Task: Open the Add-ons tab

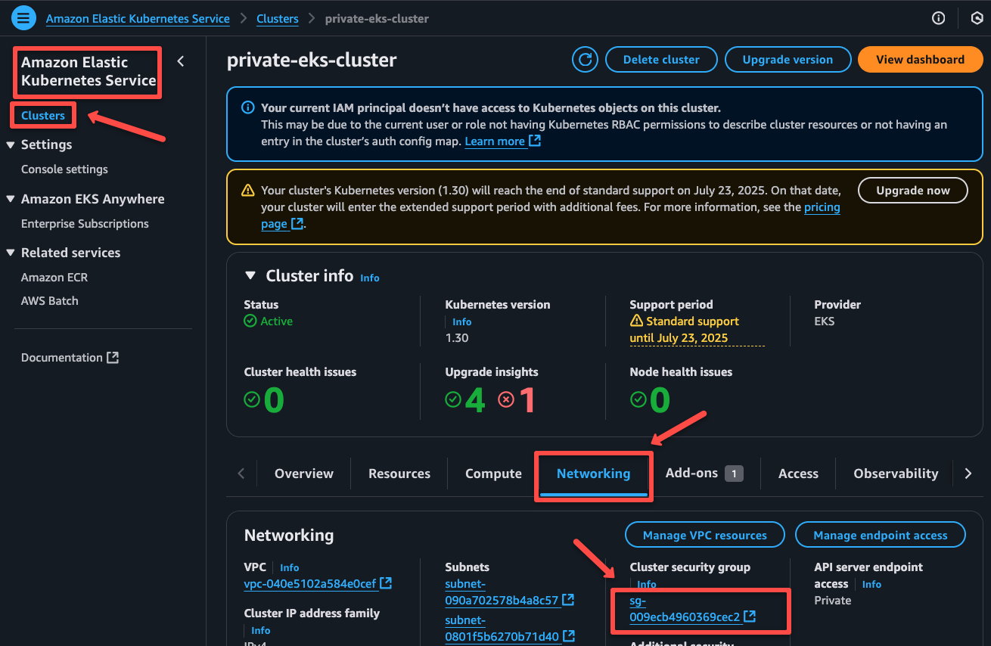Action: tap(704, 474)
